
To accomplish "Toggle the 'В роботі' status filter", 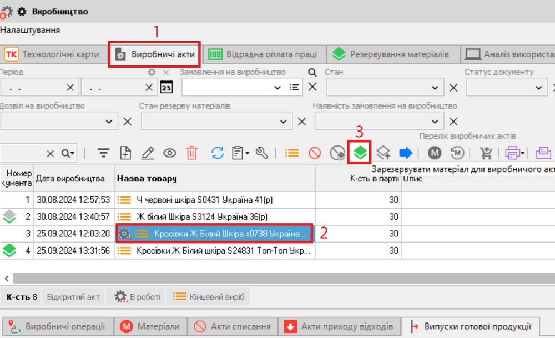I will pos(135,297).
